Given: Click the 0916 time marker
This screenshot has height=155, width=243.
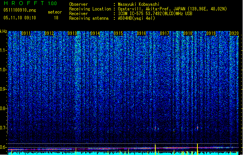Looking at the screenshot, I should pos(141,33).
